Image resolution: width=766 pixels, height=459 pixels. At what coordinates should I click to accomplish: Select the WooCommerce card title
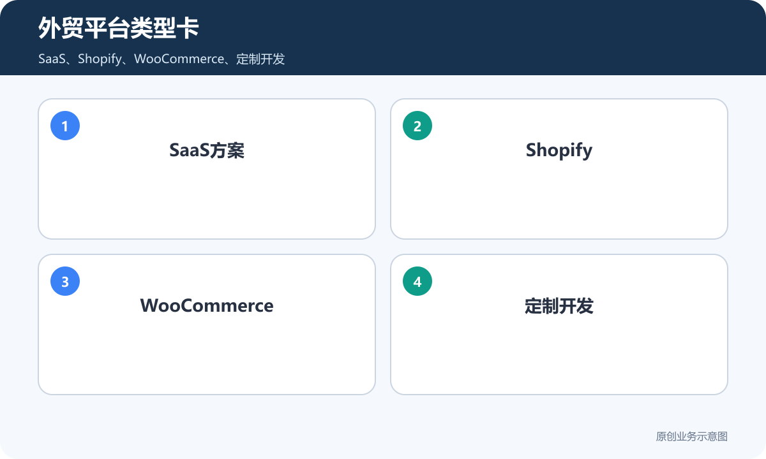207,306
